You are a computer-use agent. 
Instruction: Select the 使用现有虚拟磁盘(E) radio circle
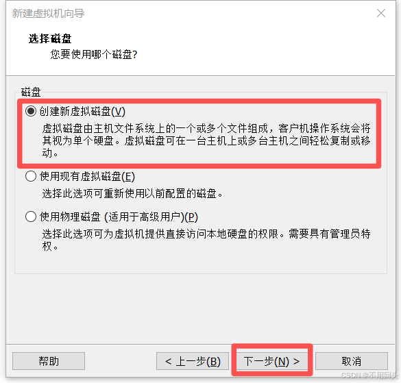tap(31, 176)
